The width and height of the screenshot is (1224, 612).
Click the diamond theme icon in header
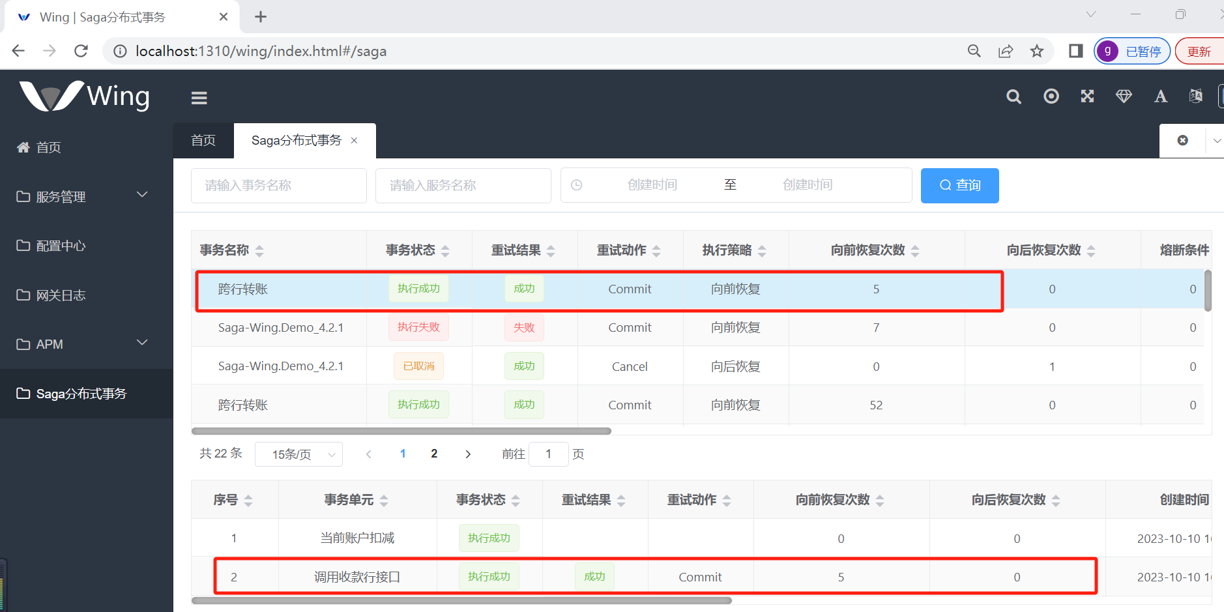[x=1124, y=96]
